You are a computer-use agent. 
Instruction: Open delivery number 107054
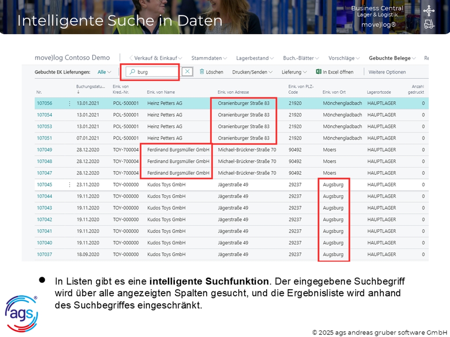pos(44,115)
